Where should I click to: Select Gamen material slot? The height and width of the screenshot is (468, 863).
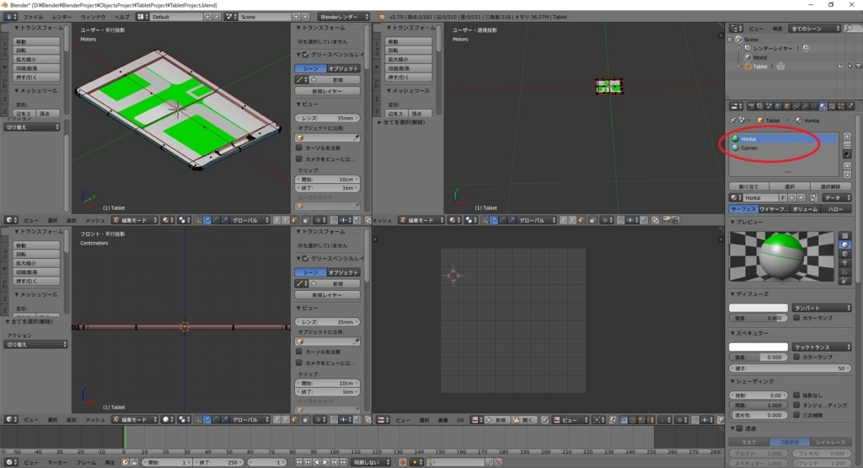[x=784, y=148]
